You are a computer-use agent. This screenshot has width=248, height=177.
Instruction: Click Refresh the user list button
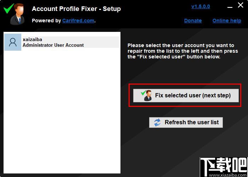tap(186, 122)
